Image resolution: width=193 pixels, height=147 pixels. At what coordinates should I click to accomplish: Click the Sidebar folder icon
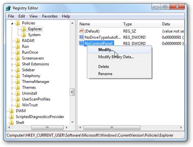(18, 70)
